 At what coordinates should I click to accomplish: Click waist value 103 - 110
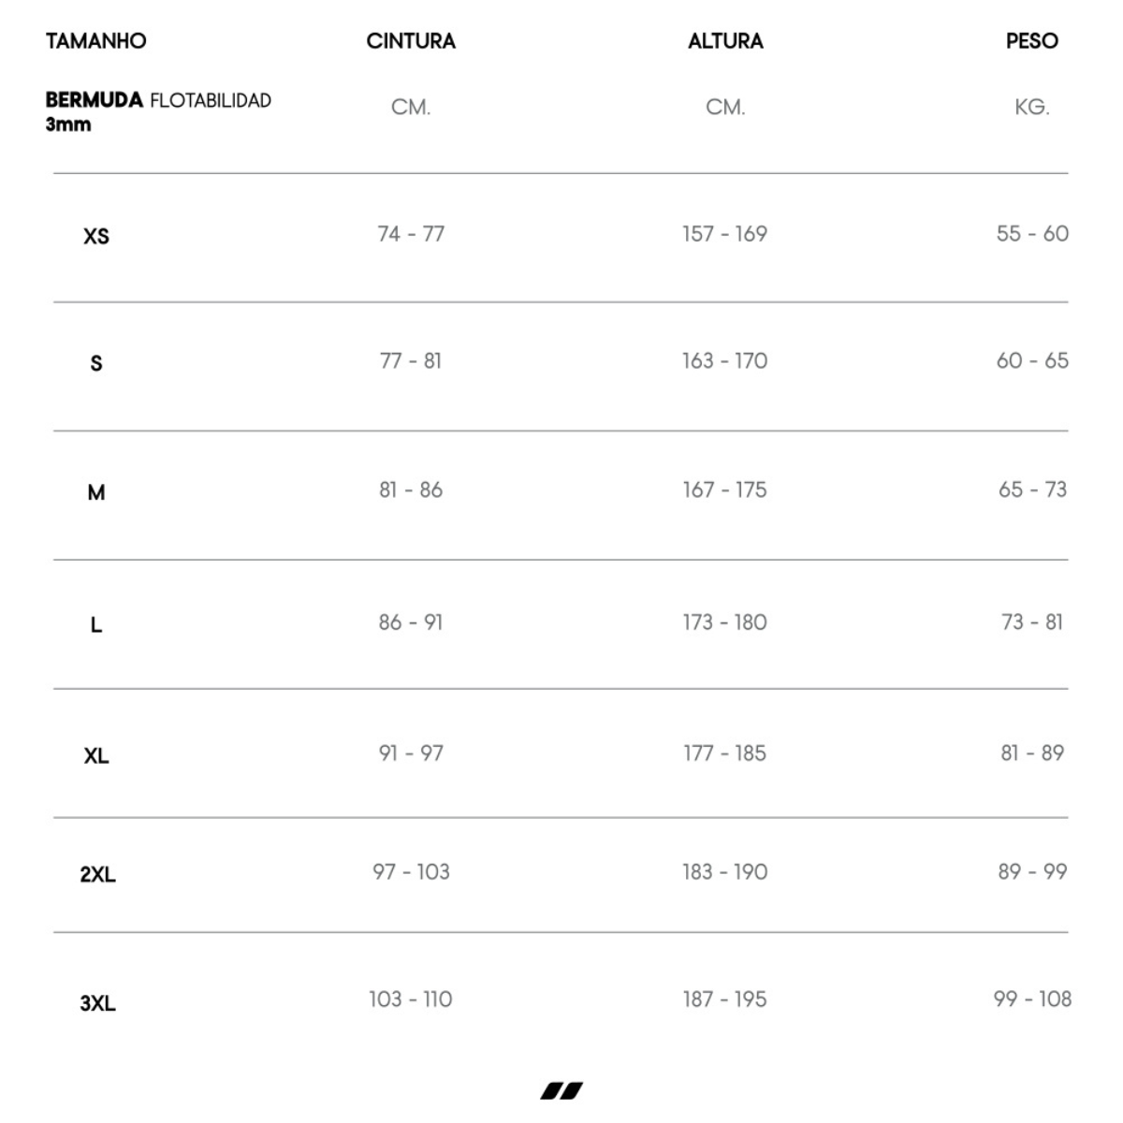(411, 999)
